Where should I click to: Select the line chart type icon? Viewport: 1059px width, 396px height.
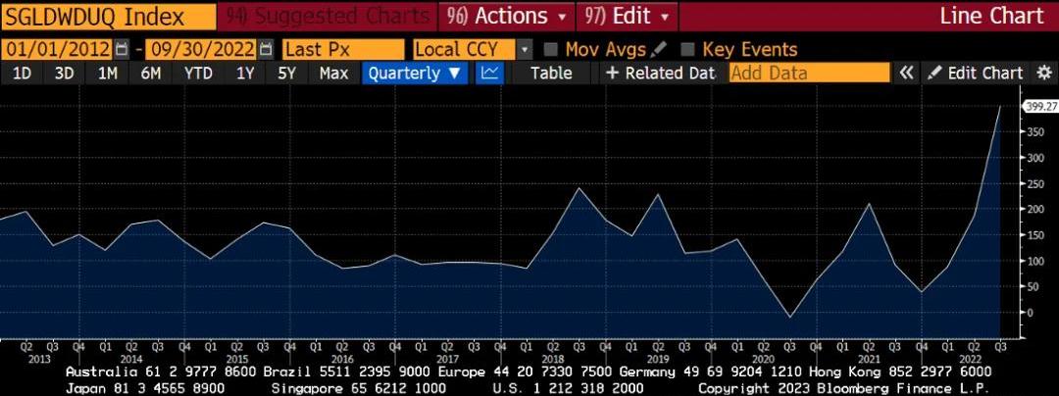(489, 73)
